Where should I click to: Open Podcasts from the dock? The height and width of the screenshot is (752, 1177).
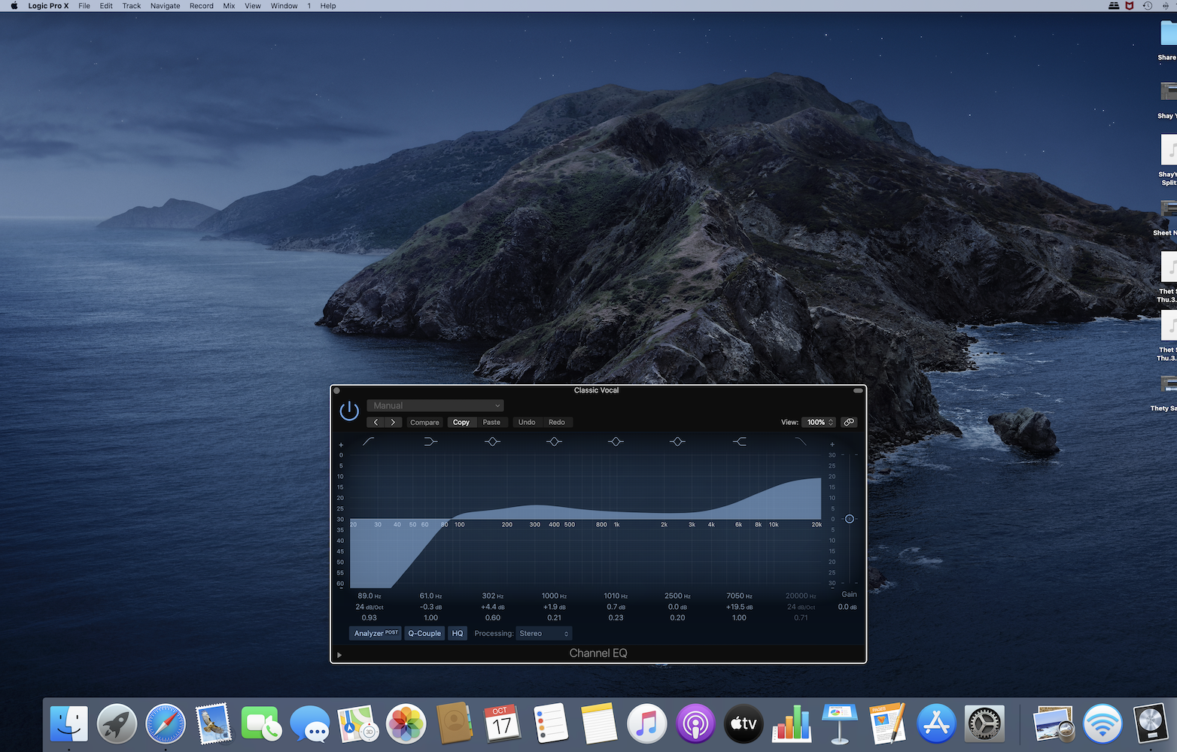click(695, 724)
